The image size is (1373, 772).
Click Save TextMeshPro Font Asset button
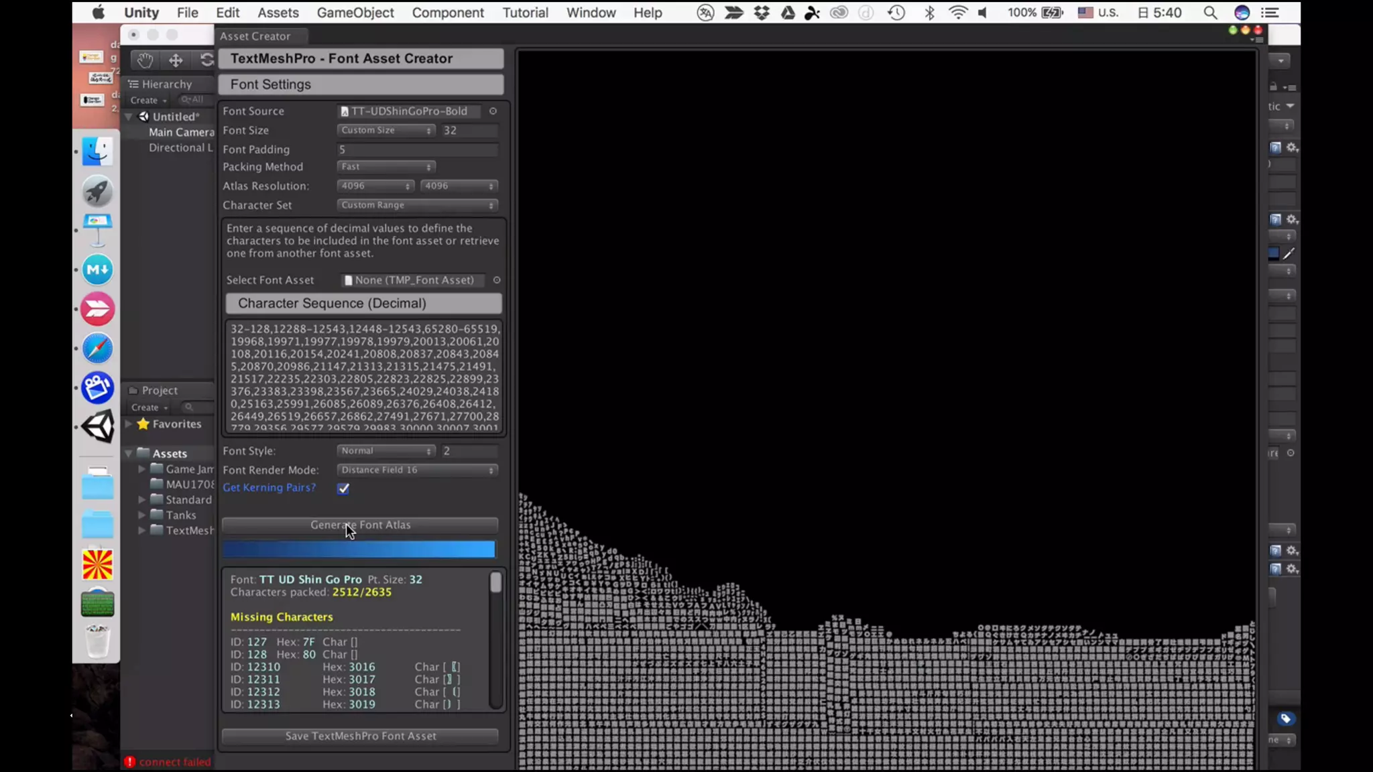click(x=360, y=736)
